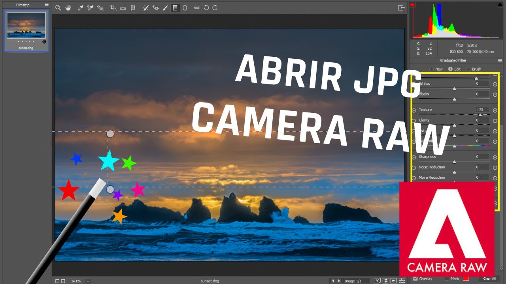Viewport: 506px width, 284px height.
Task: Pick the red mask color swatch
Action: (x=466, y=278)
